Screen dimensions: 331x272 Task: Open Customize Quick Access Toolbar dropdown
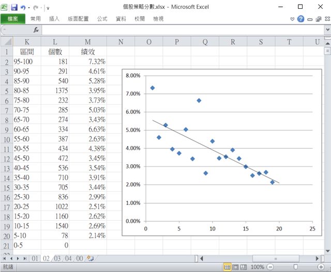tap(48, 8)
